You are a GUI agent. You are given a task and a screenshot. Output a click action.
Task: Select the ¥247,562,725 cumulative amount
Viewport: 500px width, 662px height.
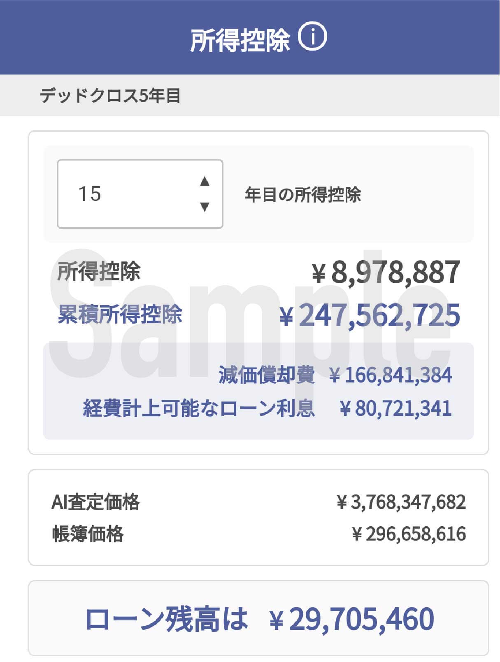(x=369, y=315)
